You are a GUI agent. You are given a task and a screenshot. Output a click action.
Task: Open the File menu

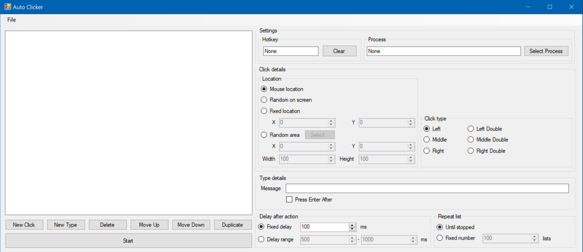coord(11,19)
